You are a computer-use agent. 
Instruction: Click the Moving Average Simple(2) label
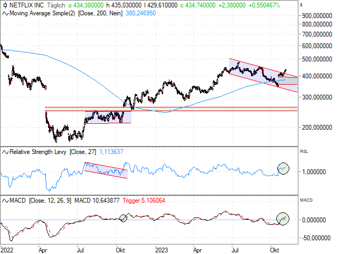42,13
